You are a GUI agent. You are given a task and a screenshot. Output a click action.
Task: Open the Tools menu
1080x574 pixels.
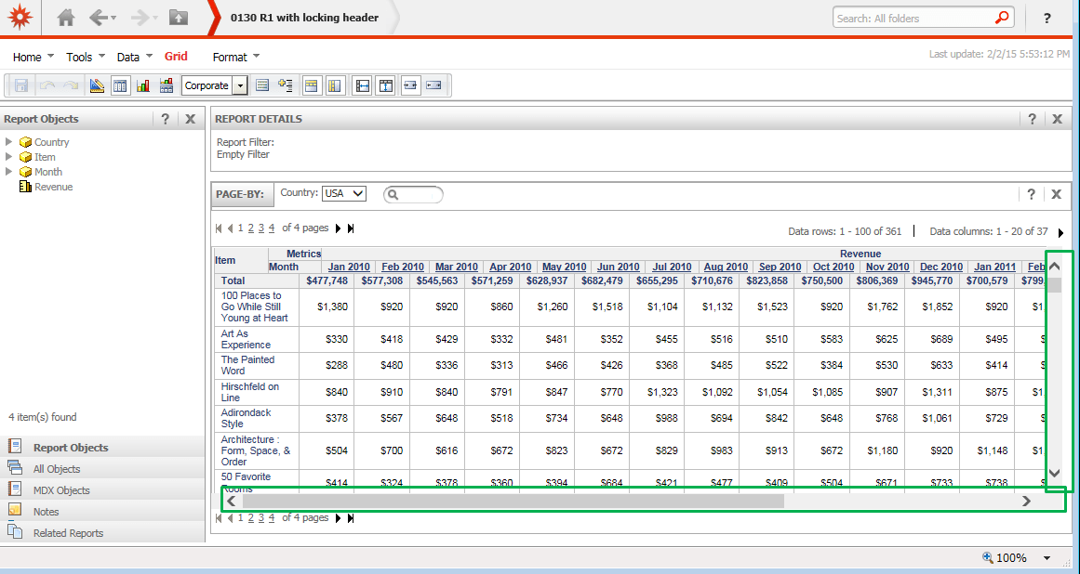coord(86,57)
